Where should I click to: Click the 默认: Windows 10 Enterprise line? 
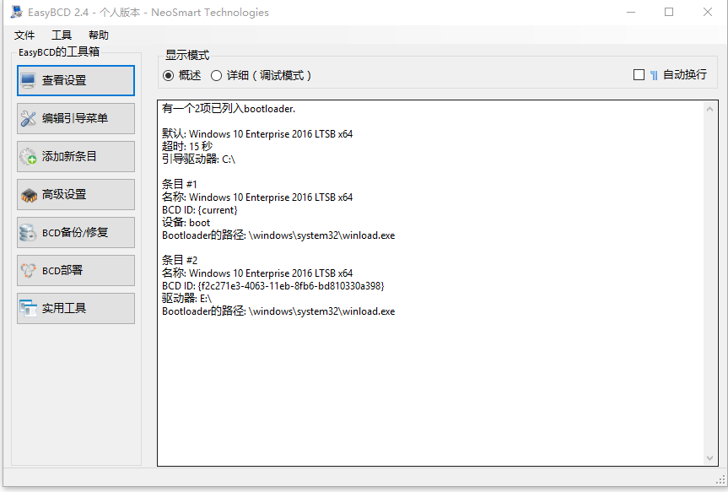click(x=257, y=134)
